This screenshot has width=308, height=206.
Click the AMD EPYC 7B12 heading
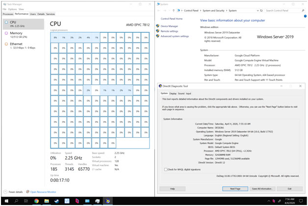pyautogui.click(x=138, y=25)
